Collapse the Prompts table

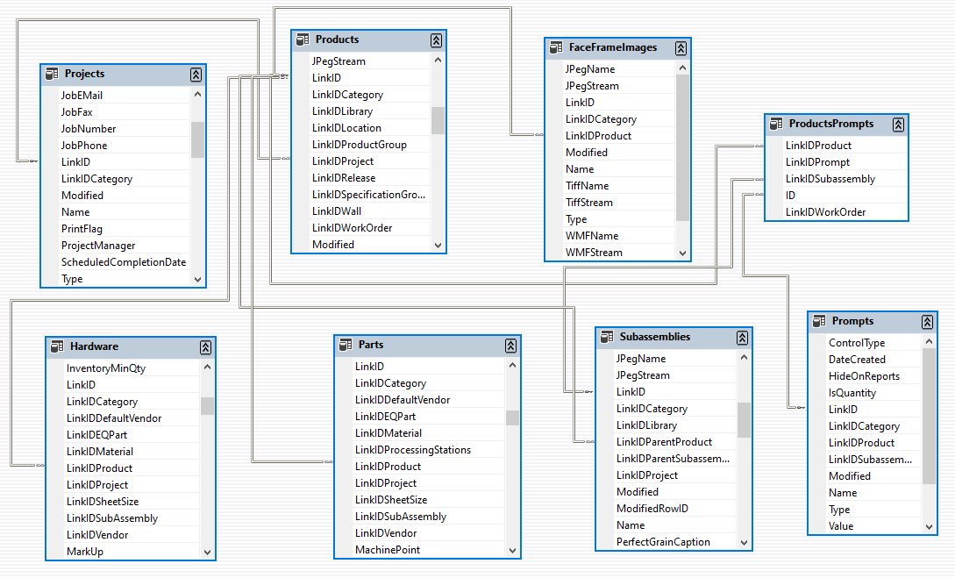point(927,321)
